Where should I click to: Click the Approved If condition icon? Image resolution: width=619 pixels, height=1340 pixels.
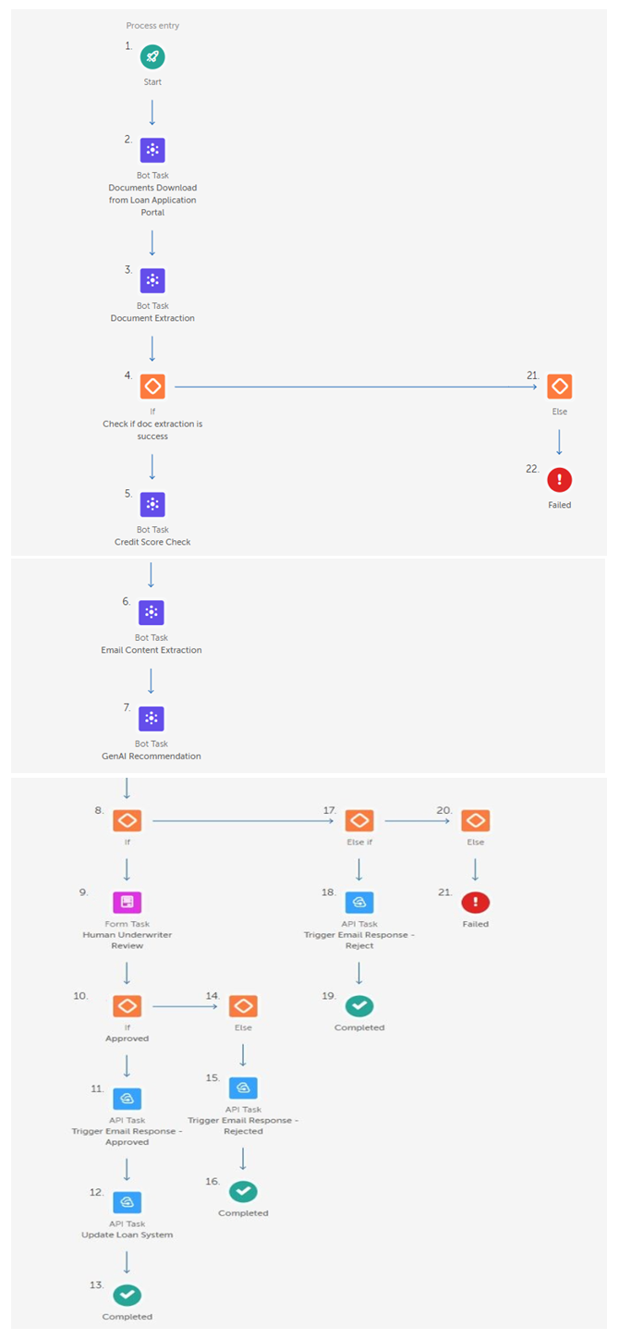click(x=127, y=1005)
